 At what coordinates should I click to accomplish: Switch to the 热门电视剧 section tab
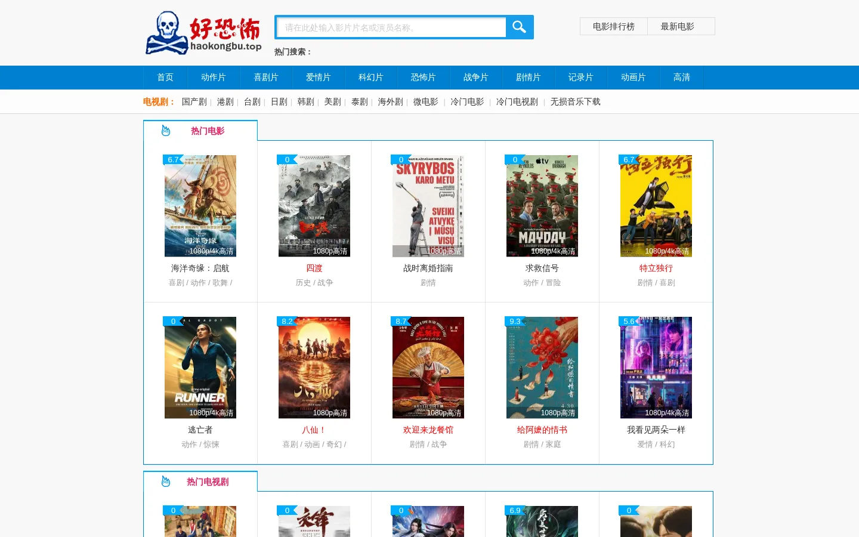coord(200,482)
